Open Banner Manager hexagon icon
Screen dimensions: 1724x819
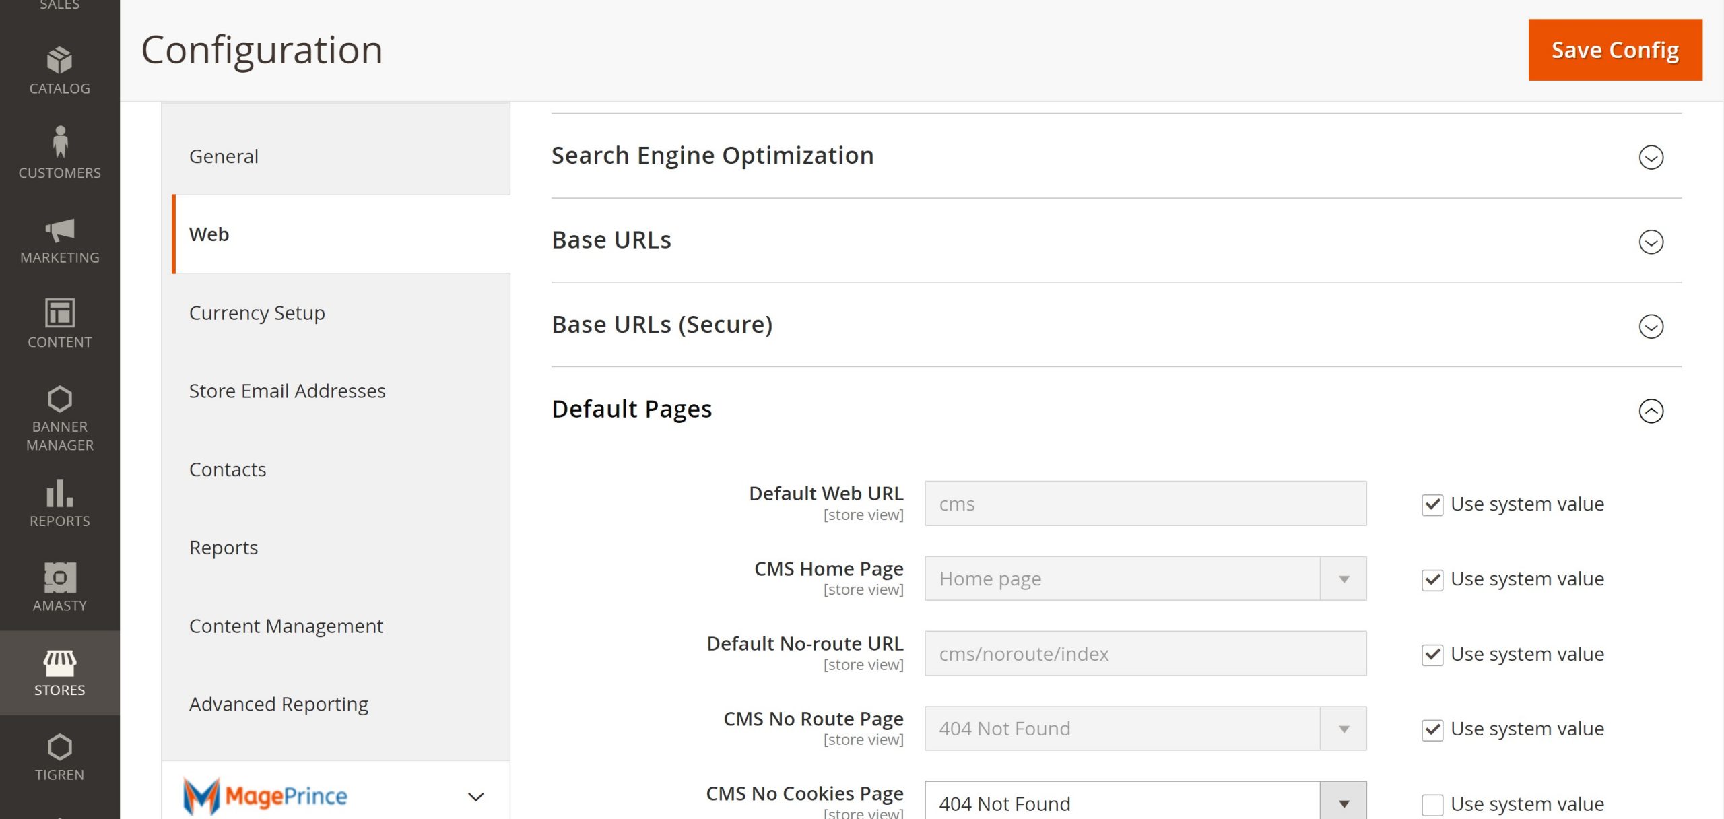click(59, 399)
